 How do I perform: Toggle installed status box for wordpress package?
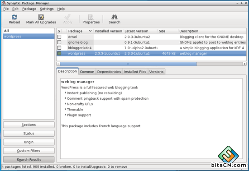pyautogui.click(x=59, y=53)
